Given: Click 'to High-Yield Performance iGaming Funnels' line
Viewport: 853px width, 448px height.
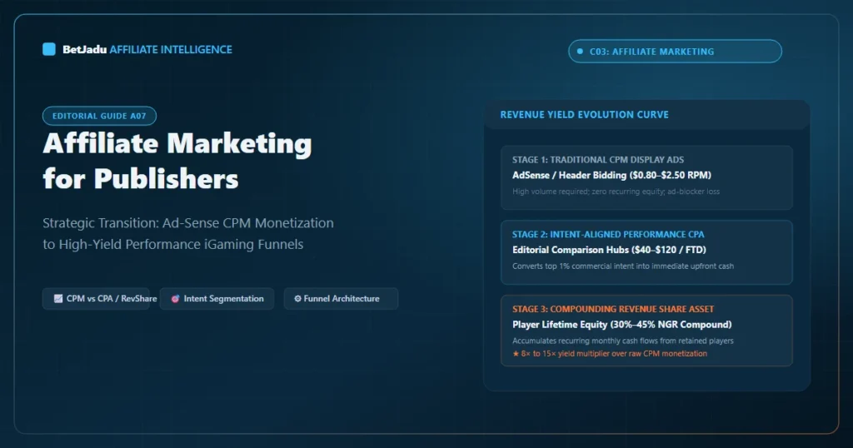Looking at the screenshot, I should [173, 244].
